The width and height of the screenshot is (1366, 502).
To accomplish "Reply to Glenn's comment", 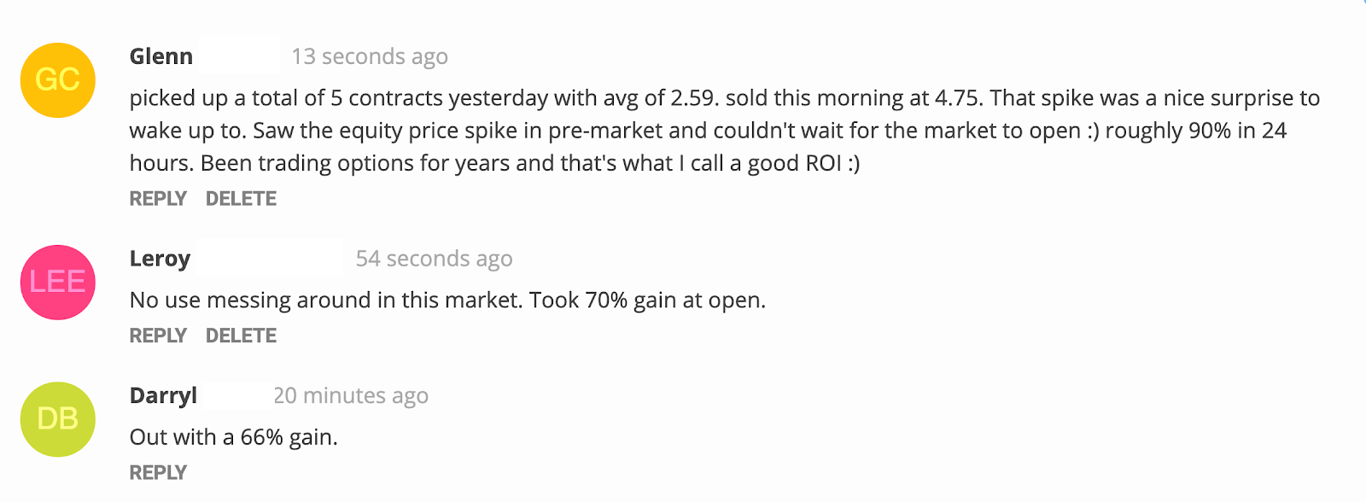I will point(158,199).
